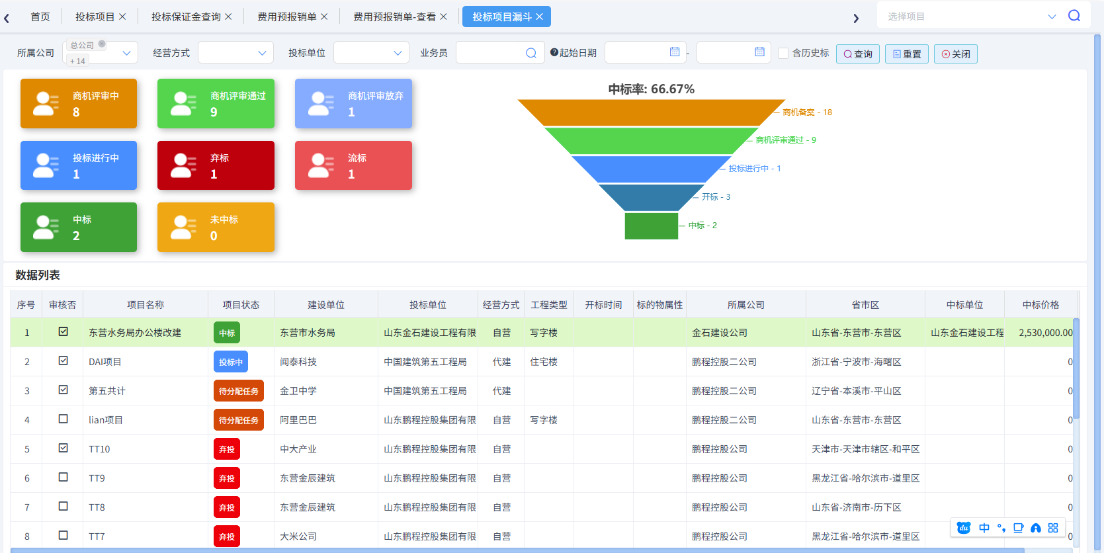Expand the 投标单位 filter dropdown
This screenshot has width=1104, height=553.
(371, 53)
